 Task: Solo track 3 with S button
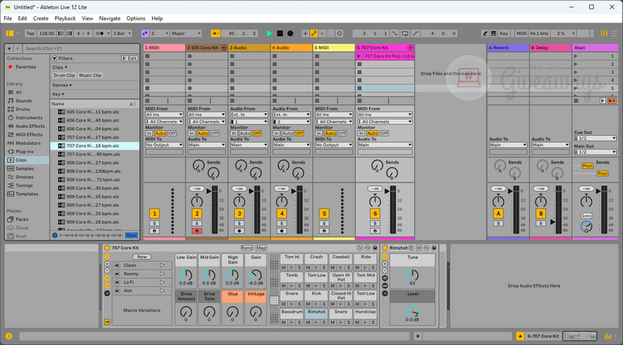[x=239, y=223]
